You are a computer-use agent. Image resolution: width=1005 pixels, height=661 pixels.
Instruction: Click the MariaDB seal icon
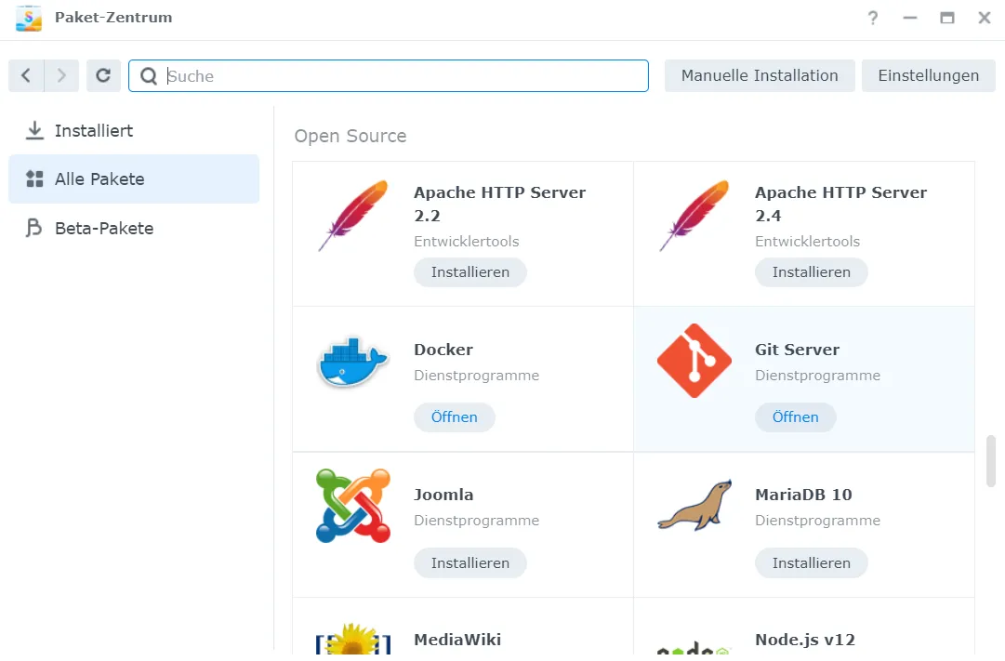(694, 506)
